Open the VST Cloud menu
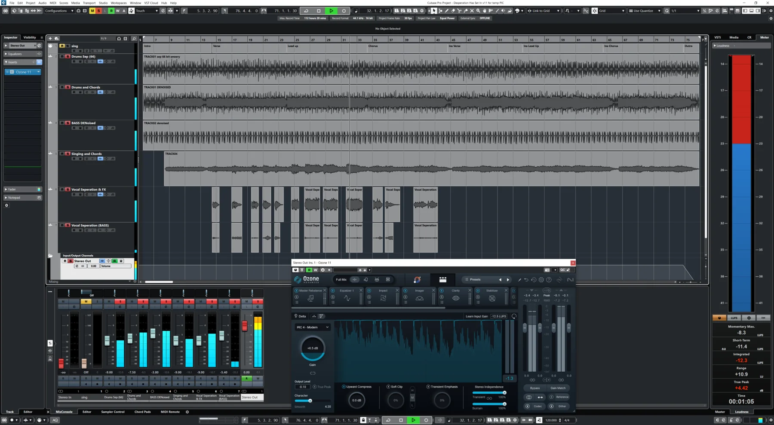The image size is (774, 425). [151, 3]
